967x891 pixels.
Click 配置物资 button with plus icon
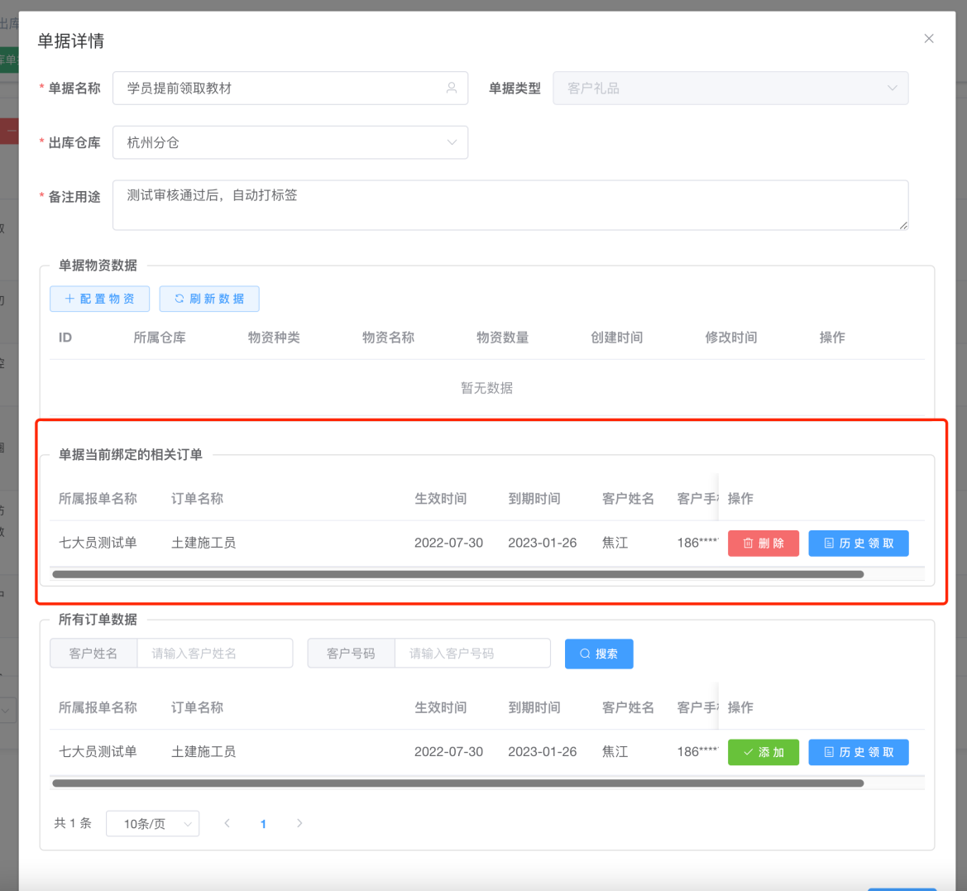pyautogui.click(x=99, y=299)
